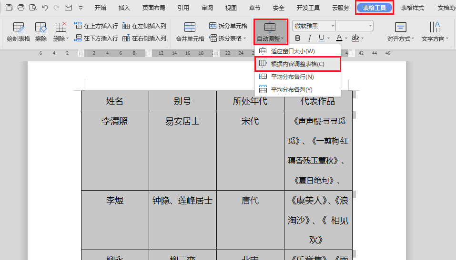Select the 安全 tab
The height and width of the screenshot is (260, 456).
(x=279, y=8)
